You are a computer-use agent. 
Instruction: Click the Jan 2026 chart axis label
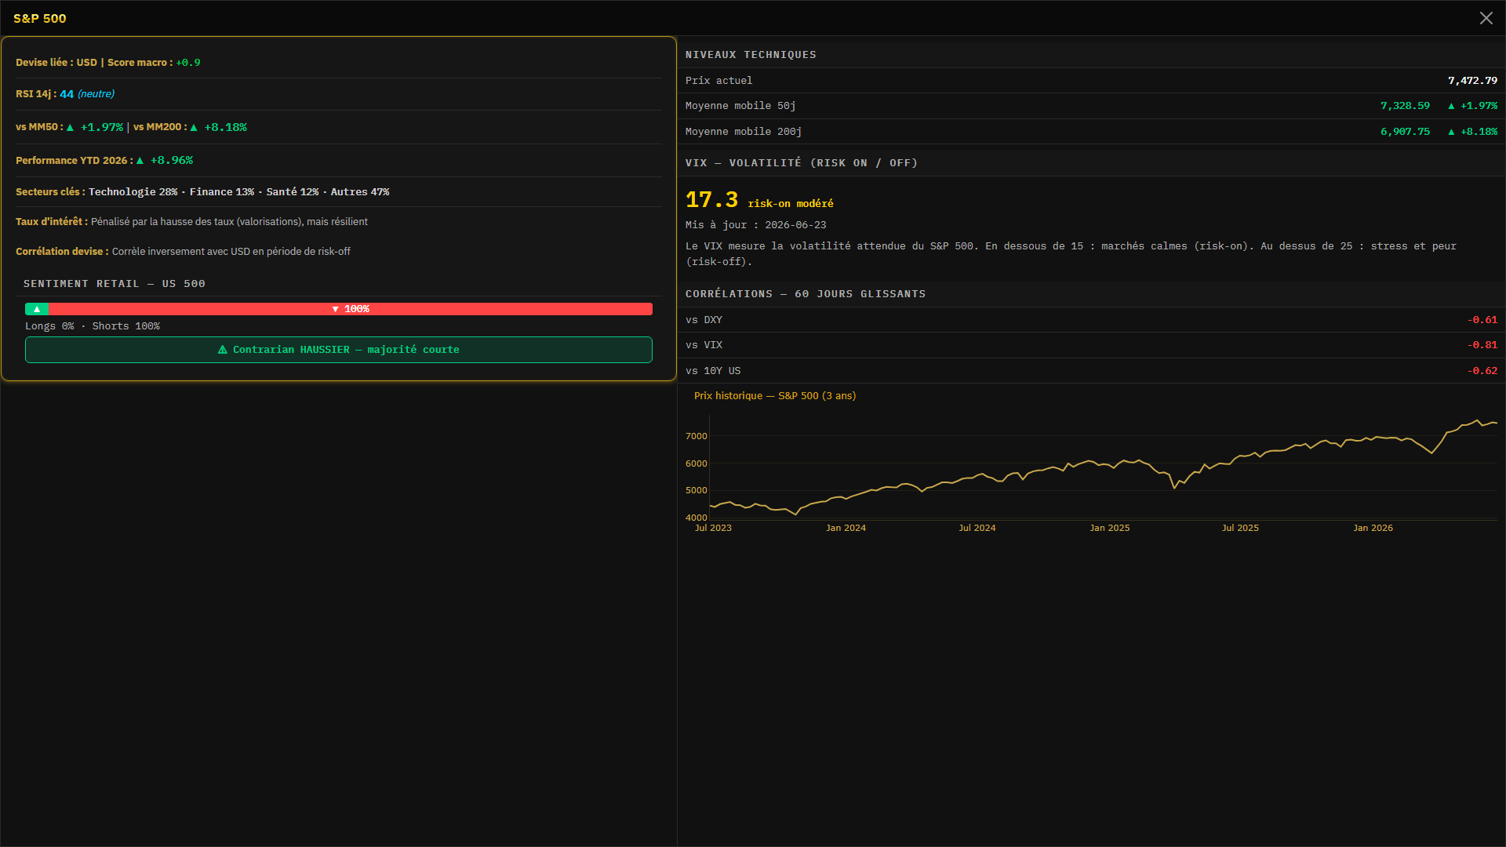pyautogui.click(x=1373, y=528)
